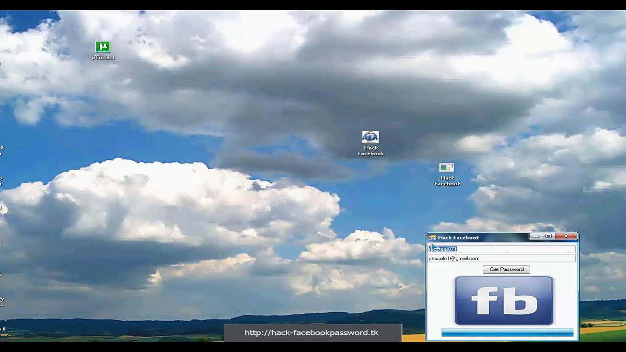Click the Get Password button

(506, 269)
